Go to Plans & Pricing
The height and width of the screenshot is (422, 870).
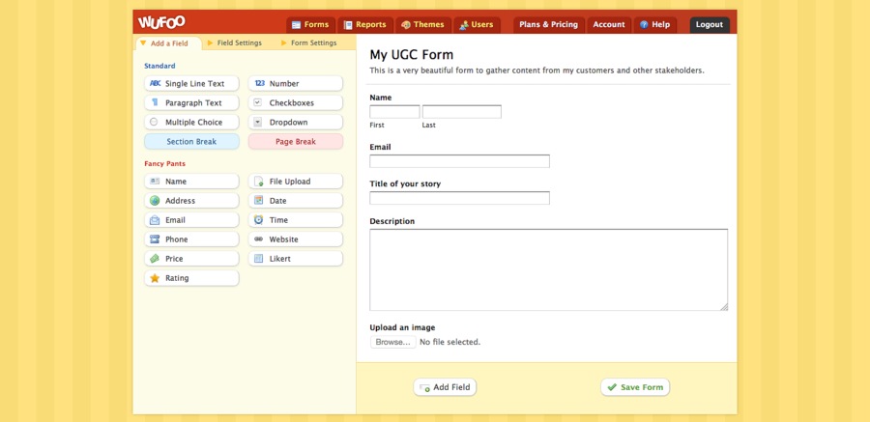(548, 25)
